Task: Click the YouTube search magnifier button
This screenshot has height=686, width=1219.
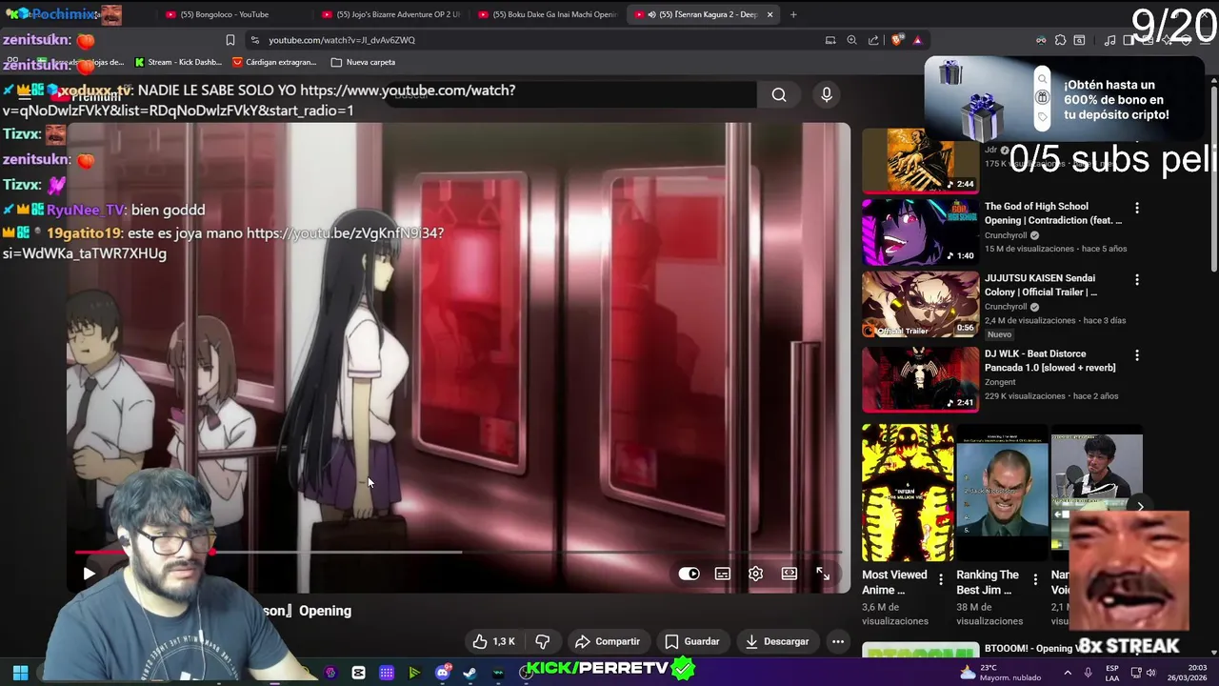Action: pyautogui.click(x=779, y=94)
